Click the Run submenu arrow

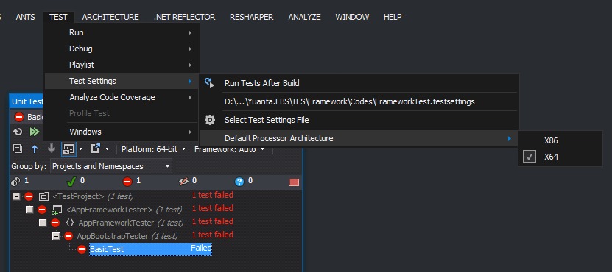pyautogui.click(x=190, y=33)
